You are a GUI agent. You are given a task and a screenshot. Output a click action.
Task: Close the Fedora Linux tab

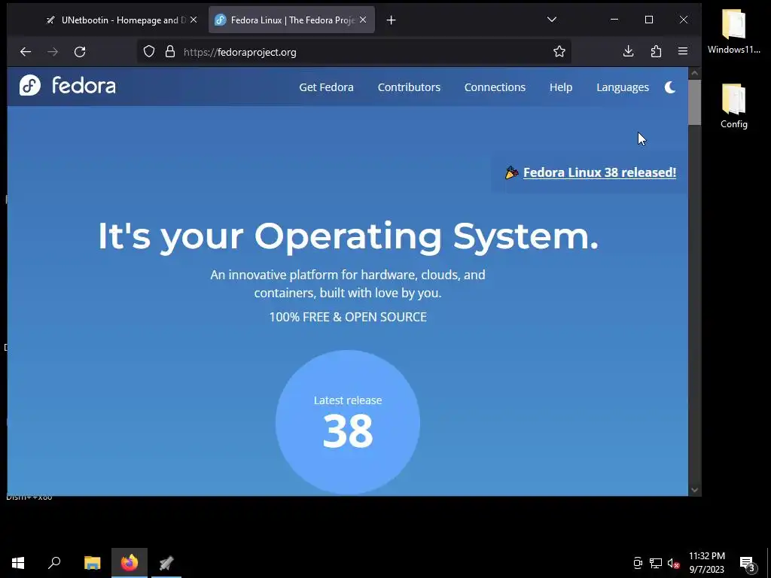[x=363, y=20]
